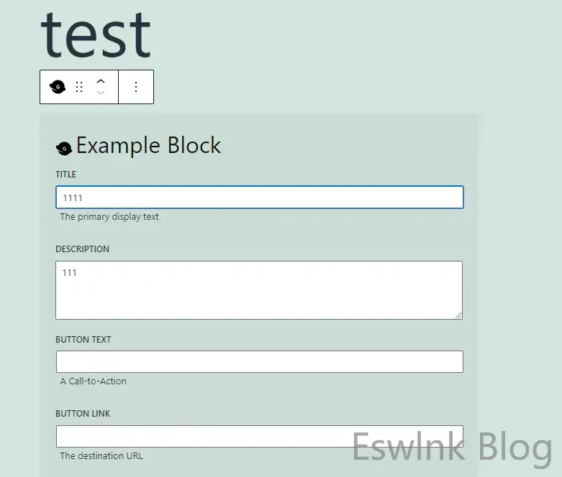Image resolution: width=562 pixels, height=477 pixels.
Task: Click the Description textarea resize handle
Action: pos(458,314)
